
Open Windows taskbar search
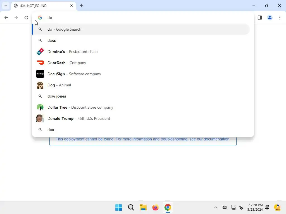click(x=131, y=207)
